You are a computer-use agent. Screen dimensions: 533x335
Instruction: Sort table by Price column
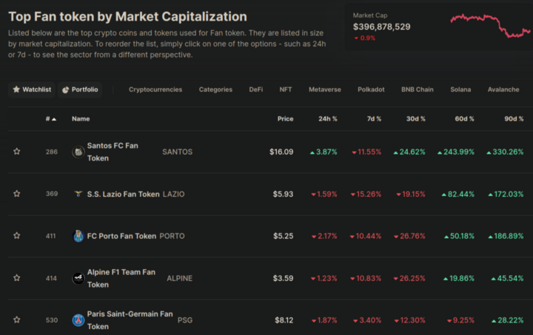coord(285,119)
